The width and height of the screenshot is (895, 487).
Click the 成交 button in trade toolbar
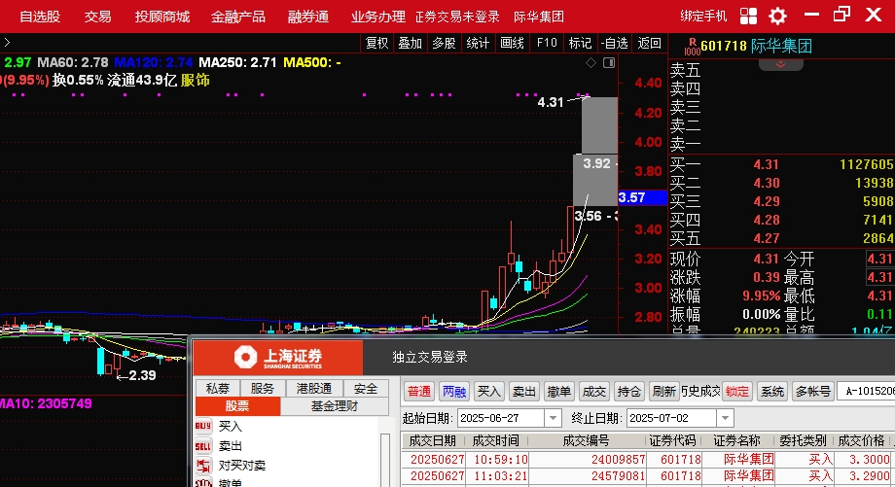coord(593,391)
